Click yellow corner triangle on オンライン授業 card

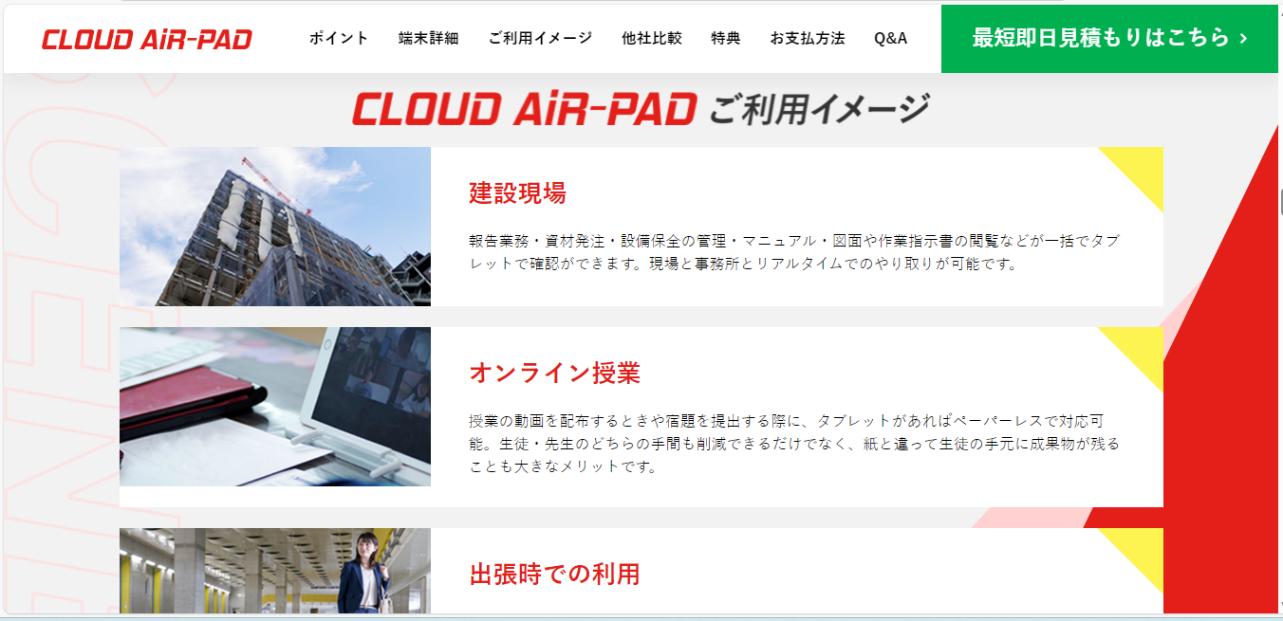click(x=1142, y=348)
